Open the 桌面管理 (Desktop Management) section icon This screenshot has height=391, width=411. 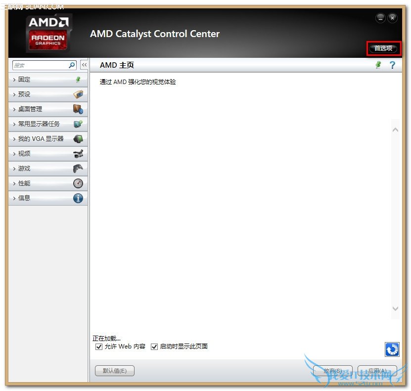78,109
